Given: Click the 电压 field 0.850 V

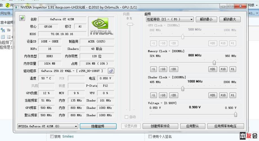Looking at the screenshot, I should (x=106, y=78).
